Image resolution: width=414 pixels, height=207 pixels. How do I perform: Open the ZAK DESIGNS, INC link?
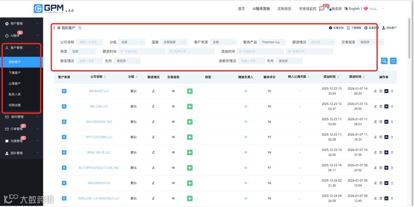(99, 122)
